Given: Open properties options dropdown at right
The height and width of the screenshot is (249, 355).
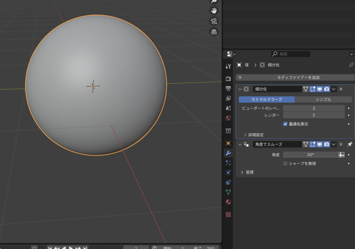Looking at the screenshot, I should [x=352, y=54].
